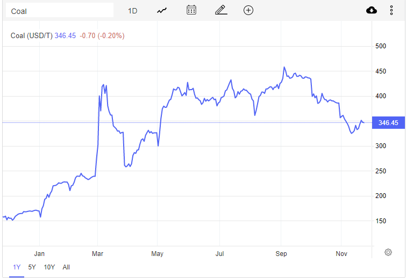Click the 450 y-axis price label
Viewport: 406px width, 278px height.
tap(381, 71)
